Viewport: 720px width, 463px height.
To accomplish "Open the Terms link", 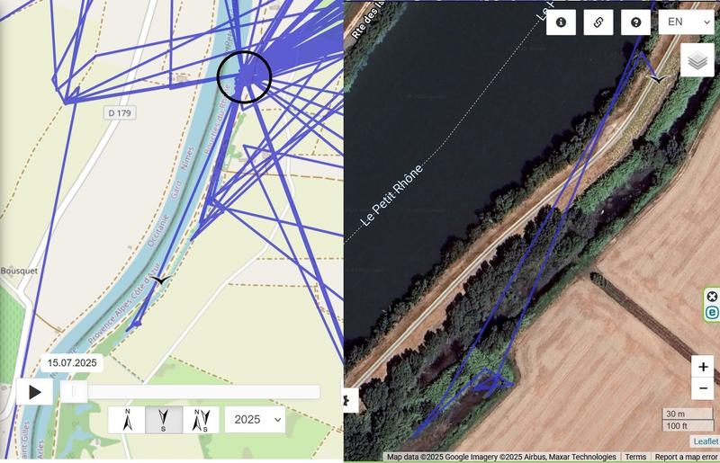I will point(635,457).
